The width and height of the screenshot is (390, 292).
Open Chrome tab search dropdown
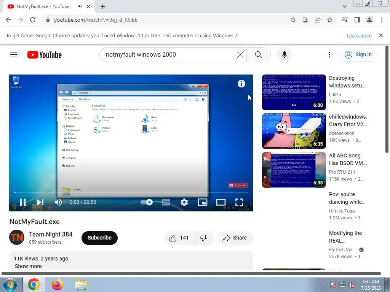[x=344, y=6]
